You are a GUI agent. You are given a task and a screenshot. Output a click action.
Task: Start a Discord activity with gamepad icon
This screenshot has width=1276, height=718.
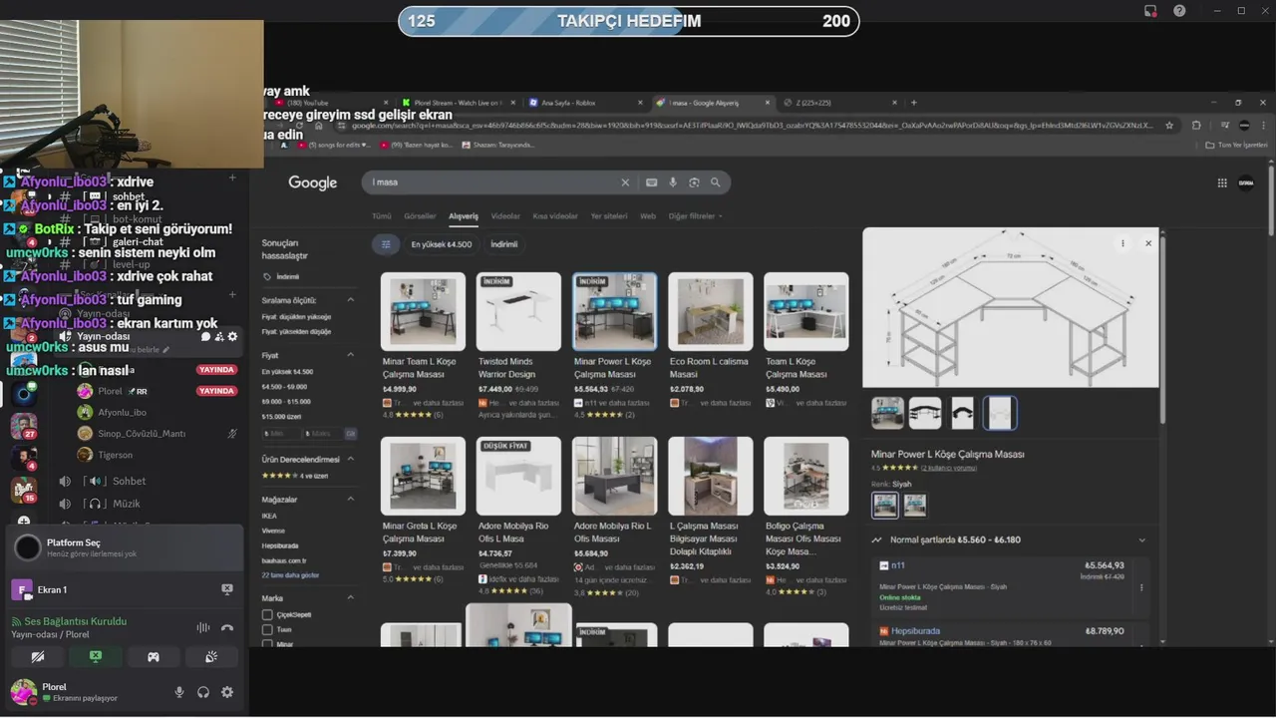pos(154,657)
